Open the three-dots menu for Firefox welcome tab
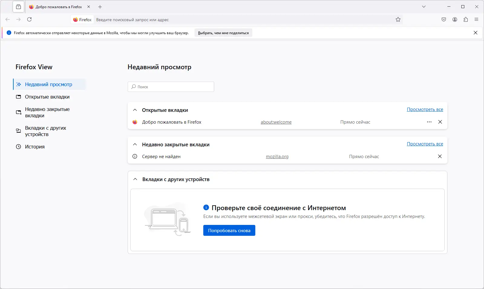This screenshot has width=484, height=289. click(x=429, y=122)
